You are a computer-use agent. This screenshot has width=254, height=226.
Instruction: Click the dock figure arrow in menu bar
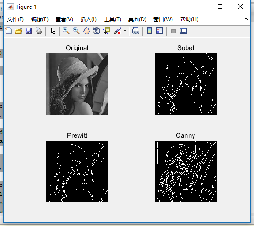pyautogui.click(x=247, y=19)
